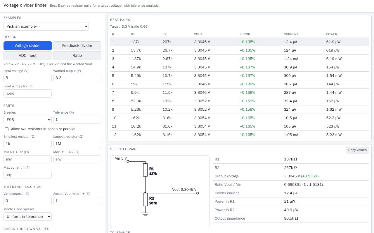Open the 'Pick an example' dropdown

pos(46,26)
